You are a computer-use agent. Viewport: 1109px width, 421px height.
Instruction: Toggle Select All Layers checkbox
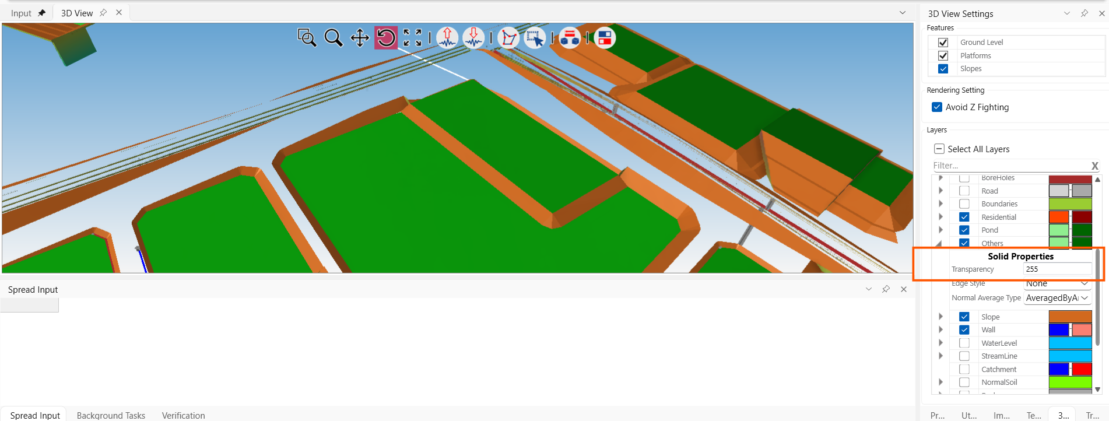[x=939, y=149]
